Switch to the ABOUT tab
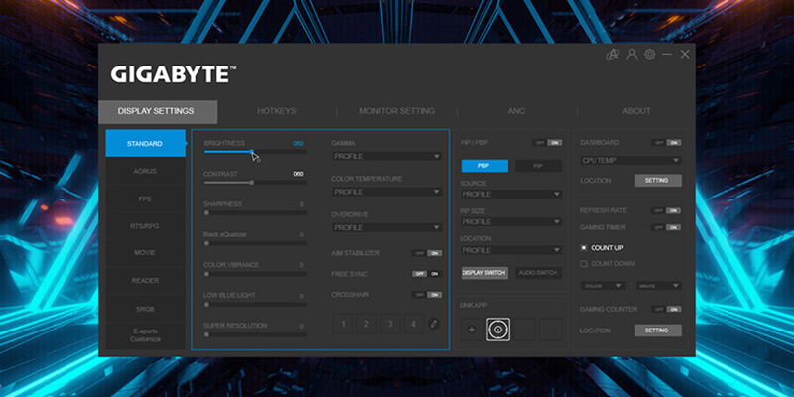Viewport: 794px width, 397px height. tap(636, 111)
